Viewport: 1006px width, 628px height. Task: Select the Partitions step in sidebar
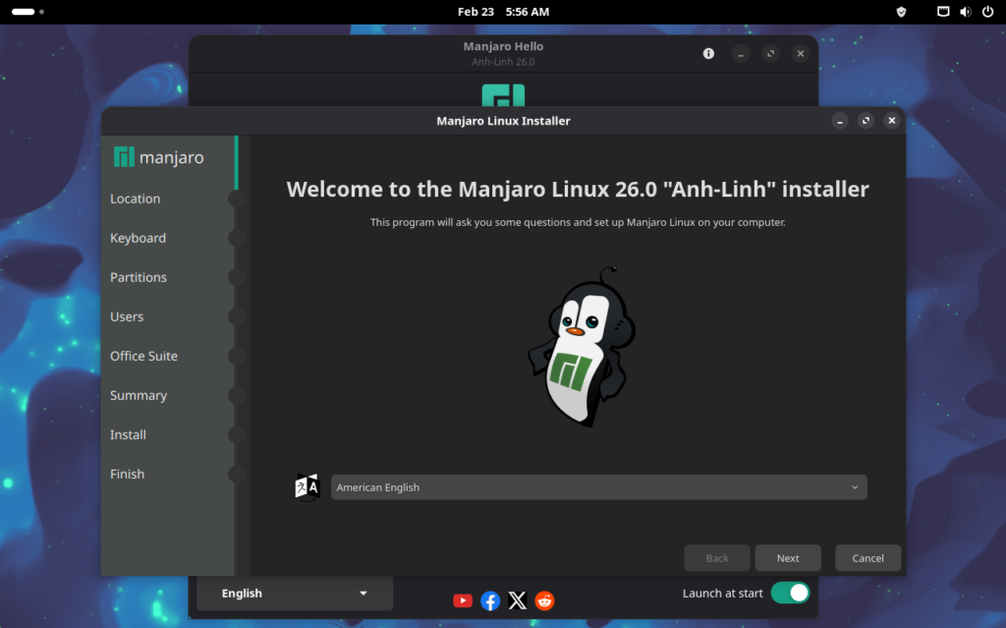(139, 277)
